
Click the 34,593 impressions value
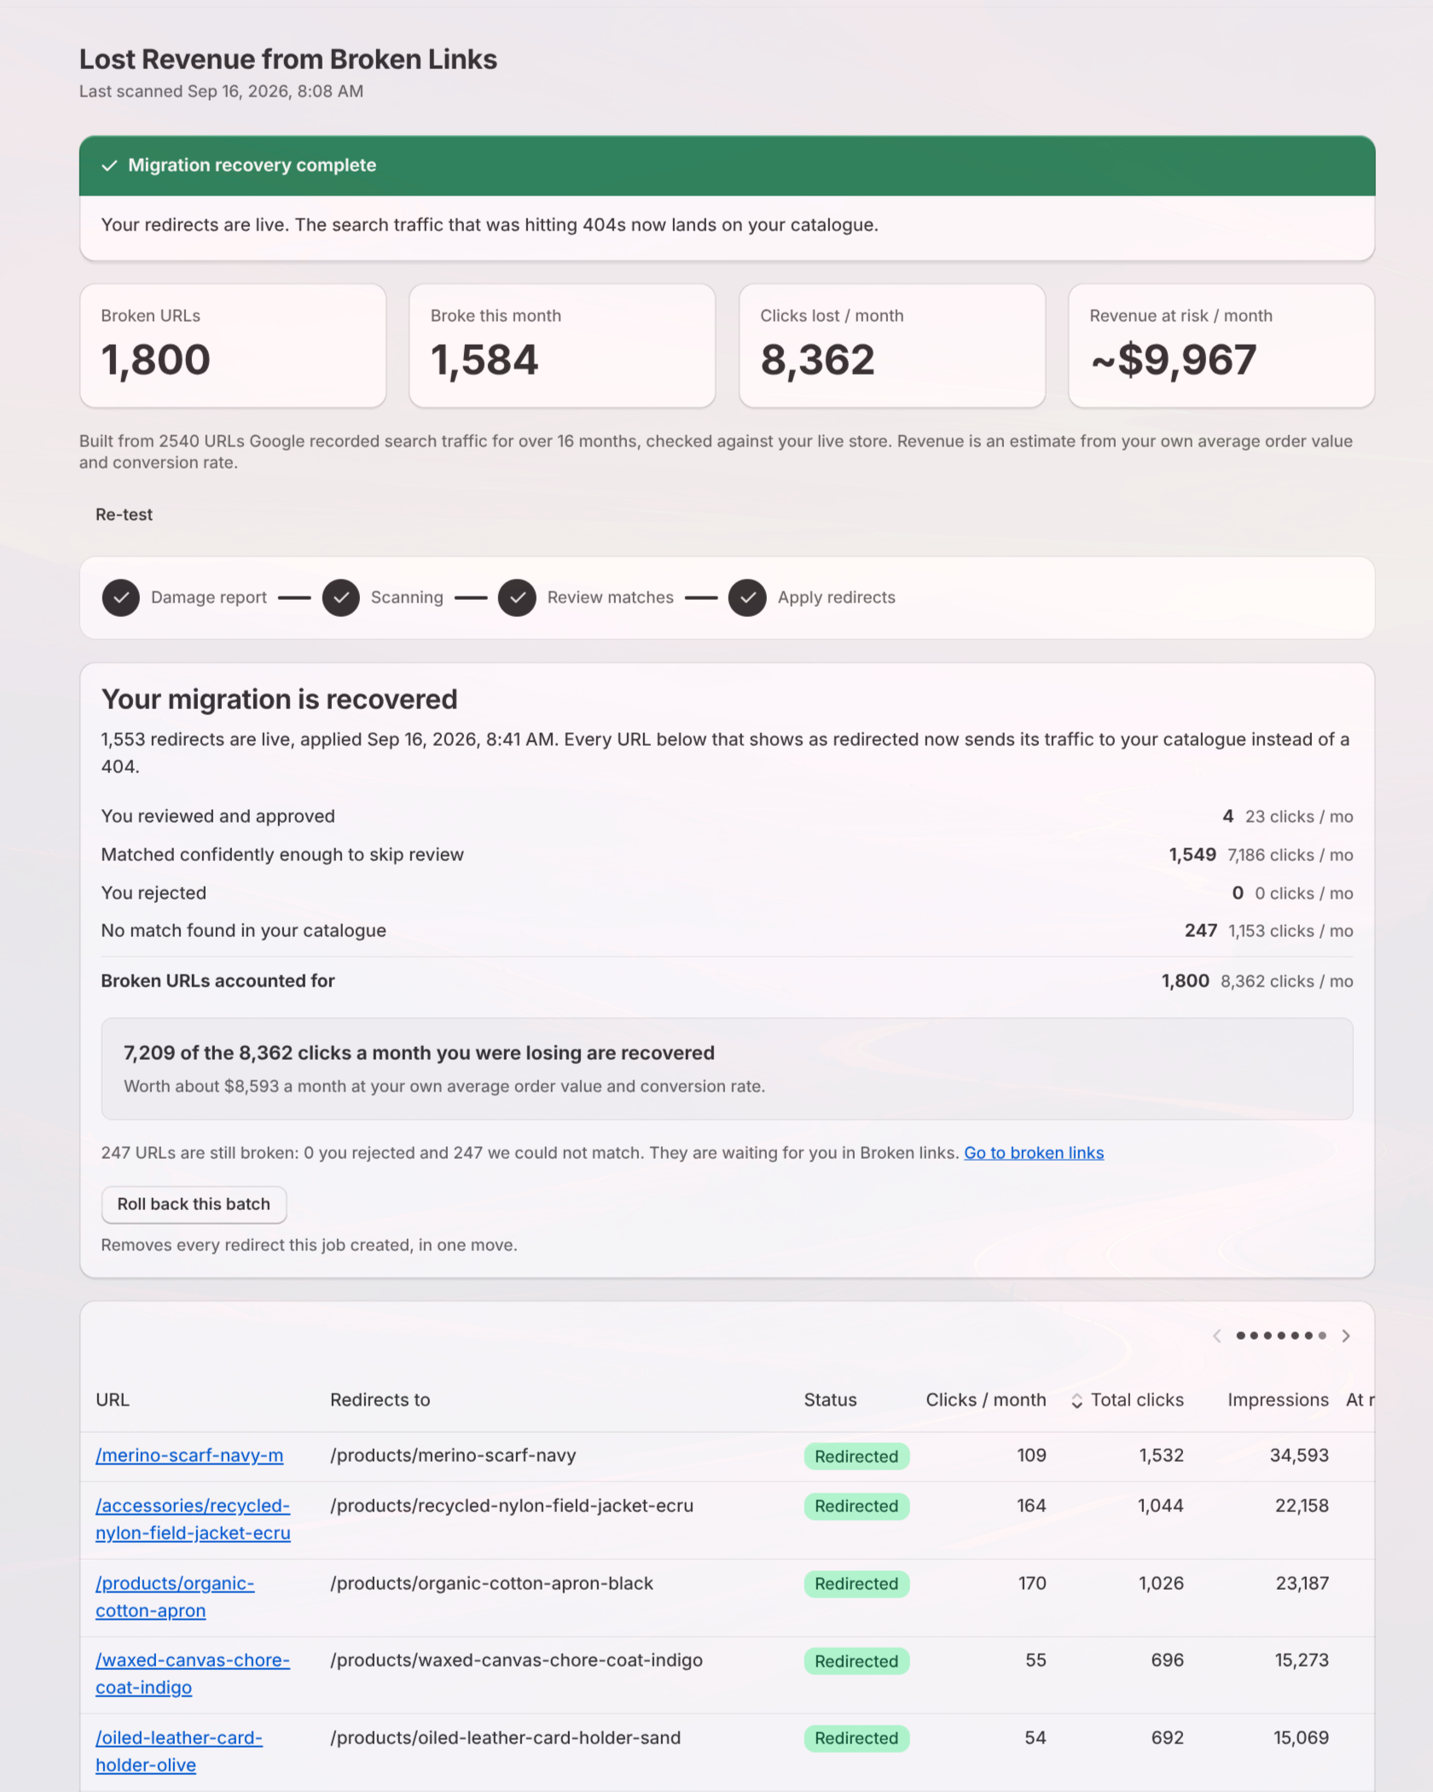coord(1299,1456)
